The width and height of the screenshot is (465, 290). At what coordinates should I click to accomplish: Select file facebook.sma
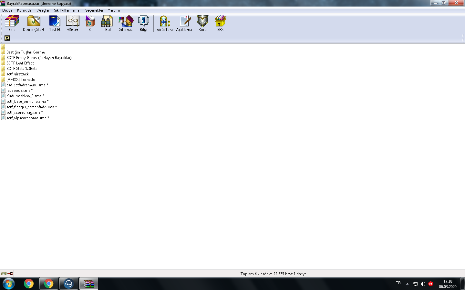20,91
